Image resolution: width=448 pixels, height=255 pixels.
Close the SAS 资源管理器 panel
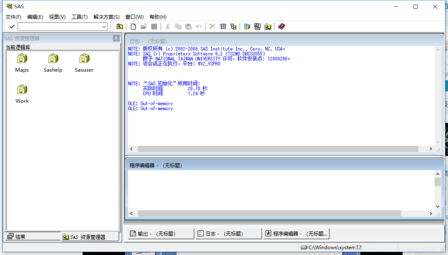116,38
